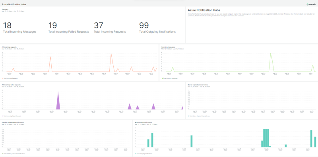Screen dimensions: 318x157
Task: Toggle the Total Pending Scheduled Notifications legend entry
Action: pyautogui.click(x=14, y=154)
